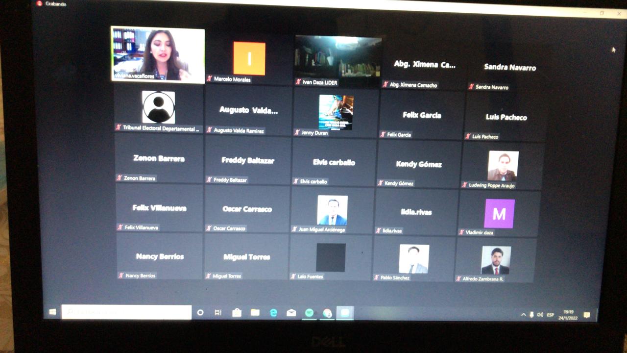Open File Explorer folder icon

click(x=255, y=313)
